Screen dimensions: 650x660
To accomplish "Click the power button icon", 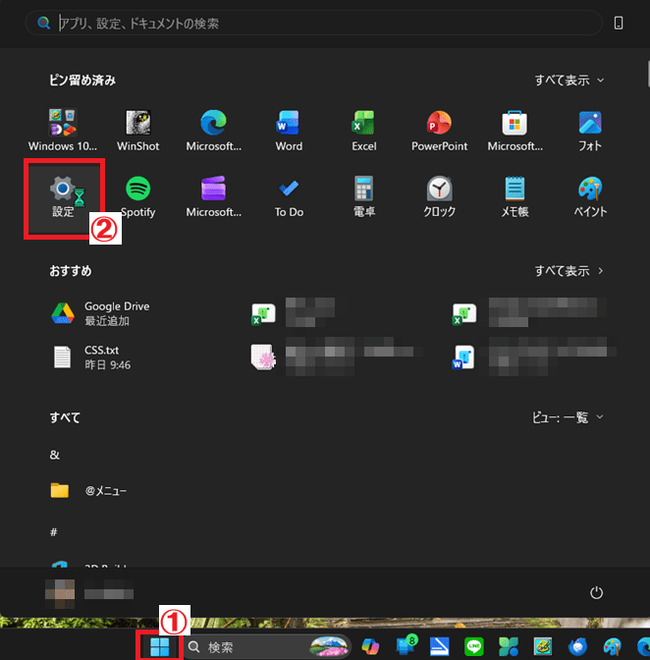I will point(596,592).
